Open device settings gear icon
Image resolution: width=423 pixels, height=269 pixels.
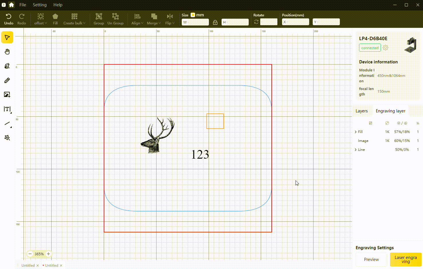point(385,48)
